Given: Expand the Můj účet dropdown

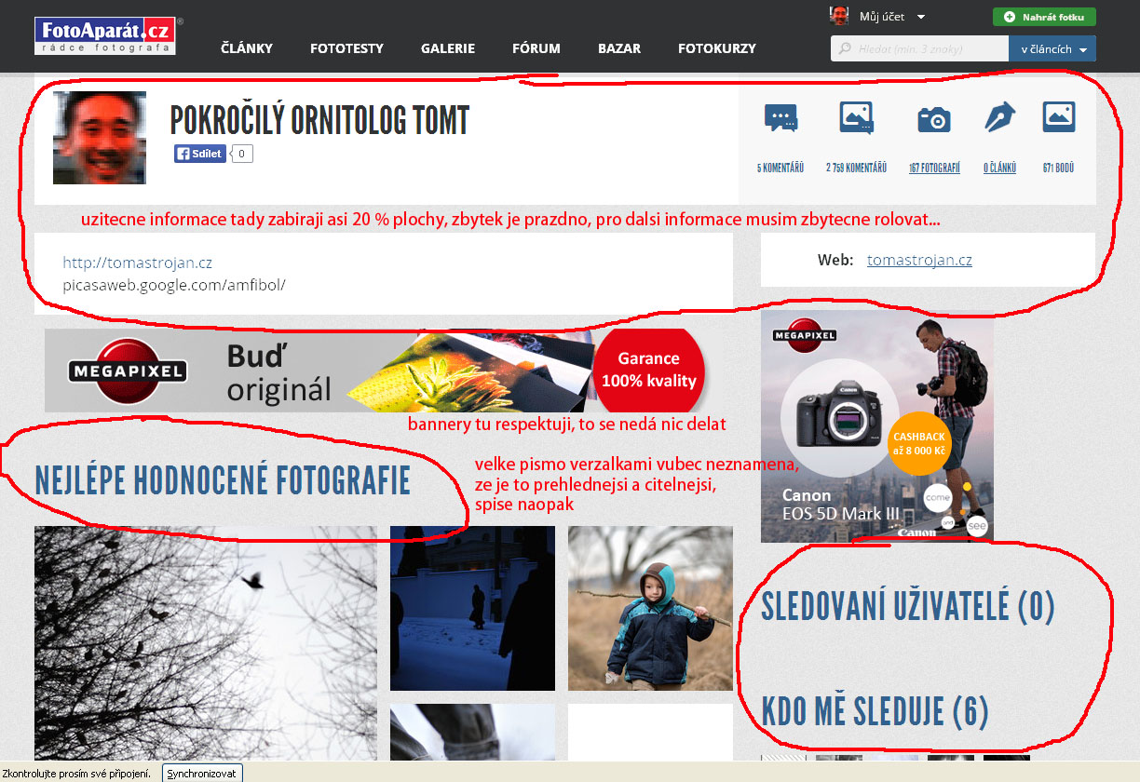Looking at the screenshot, I should (920, 17).
